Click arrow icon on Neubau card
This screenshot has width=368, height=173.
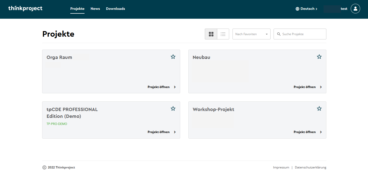tap(321, 87)
